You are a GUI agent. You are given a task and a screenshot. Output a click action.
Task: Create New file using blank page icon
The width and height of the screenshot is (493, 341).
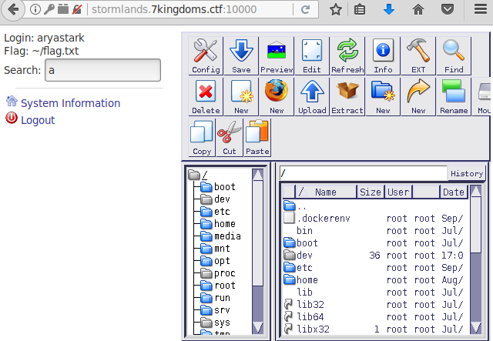[241, 97]
